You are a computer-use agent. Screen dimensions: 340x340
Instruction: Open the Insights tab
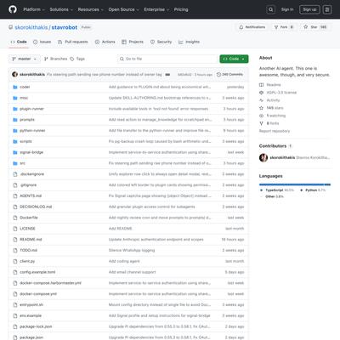(x=190, y=42)
